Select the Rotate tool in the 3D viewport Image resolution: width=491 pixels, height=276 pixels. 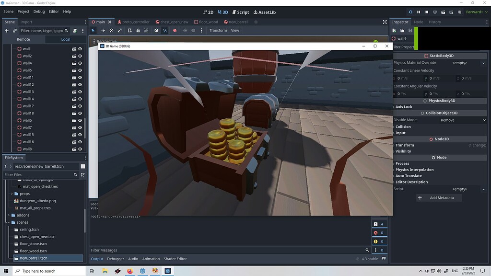111,30
